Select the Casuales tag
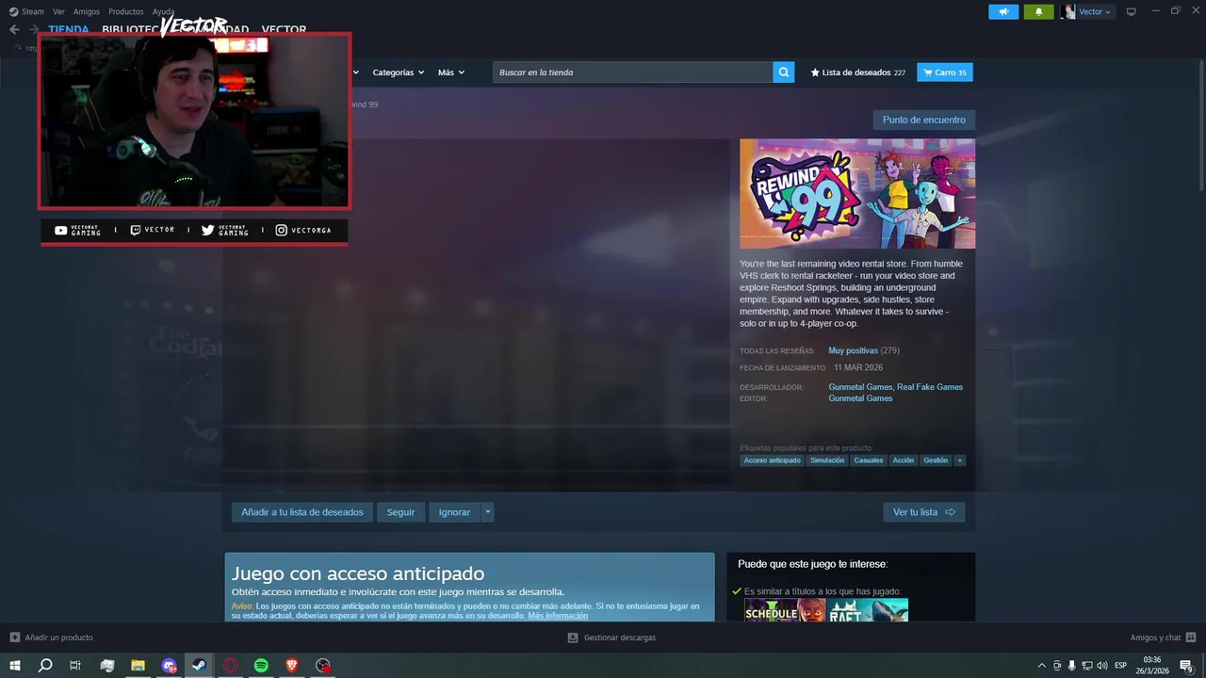 [869, 460]
